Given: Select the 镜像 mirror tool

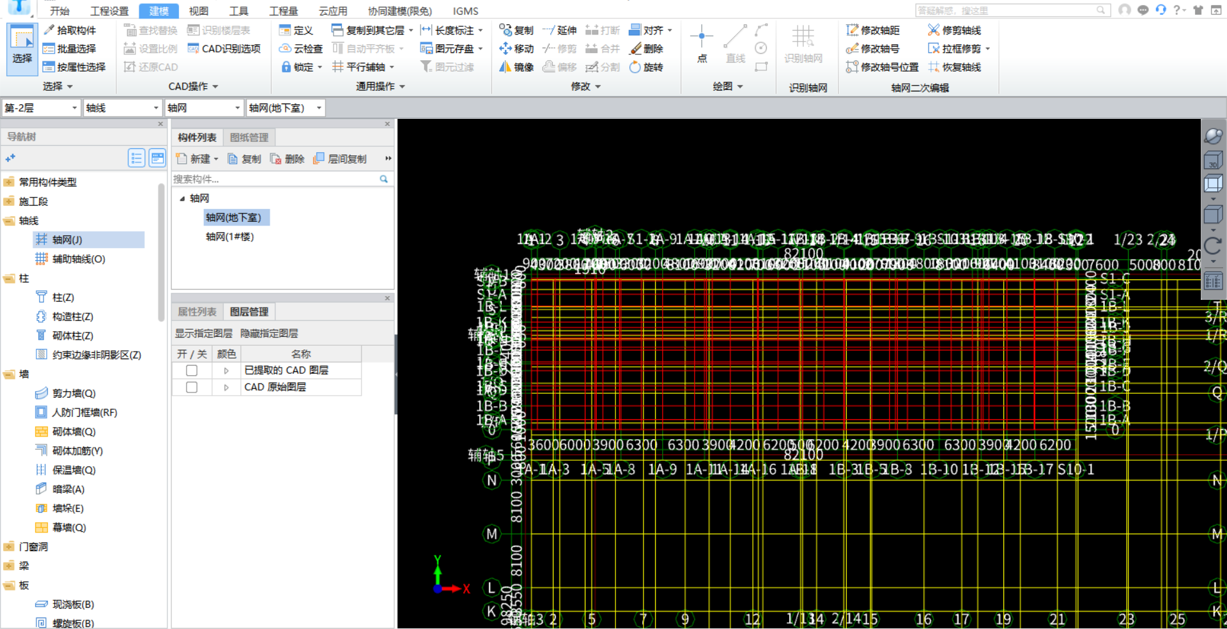Looking at the screenshot, I should (516, 67).
